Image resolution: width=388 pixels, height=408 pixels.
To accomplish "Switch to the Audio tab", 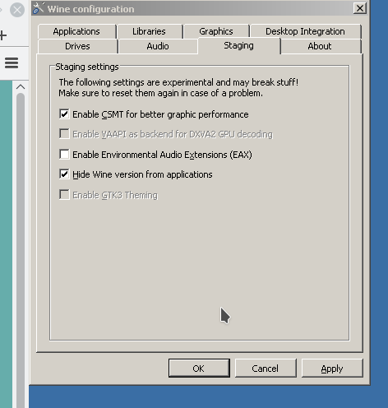I will point(158,46).
